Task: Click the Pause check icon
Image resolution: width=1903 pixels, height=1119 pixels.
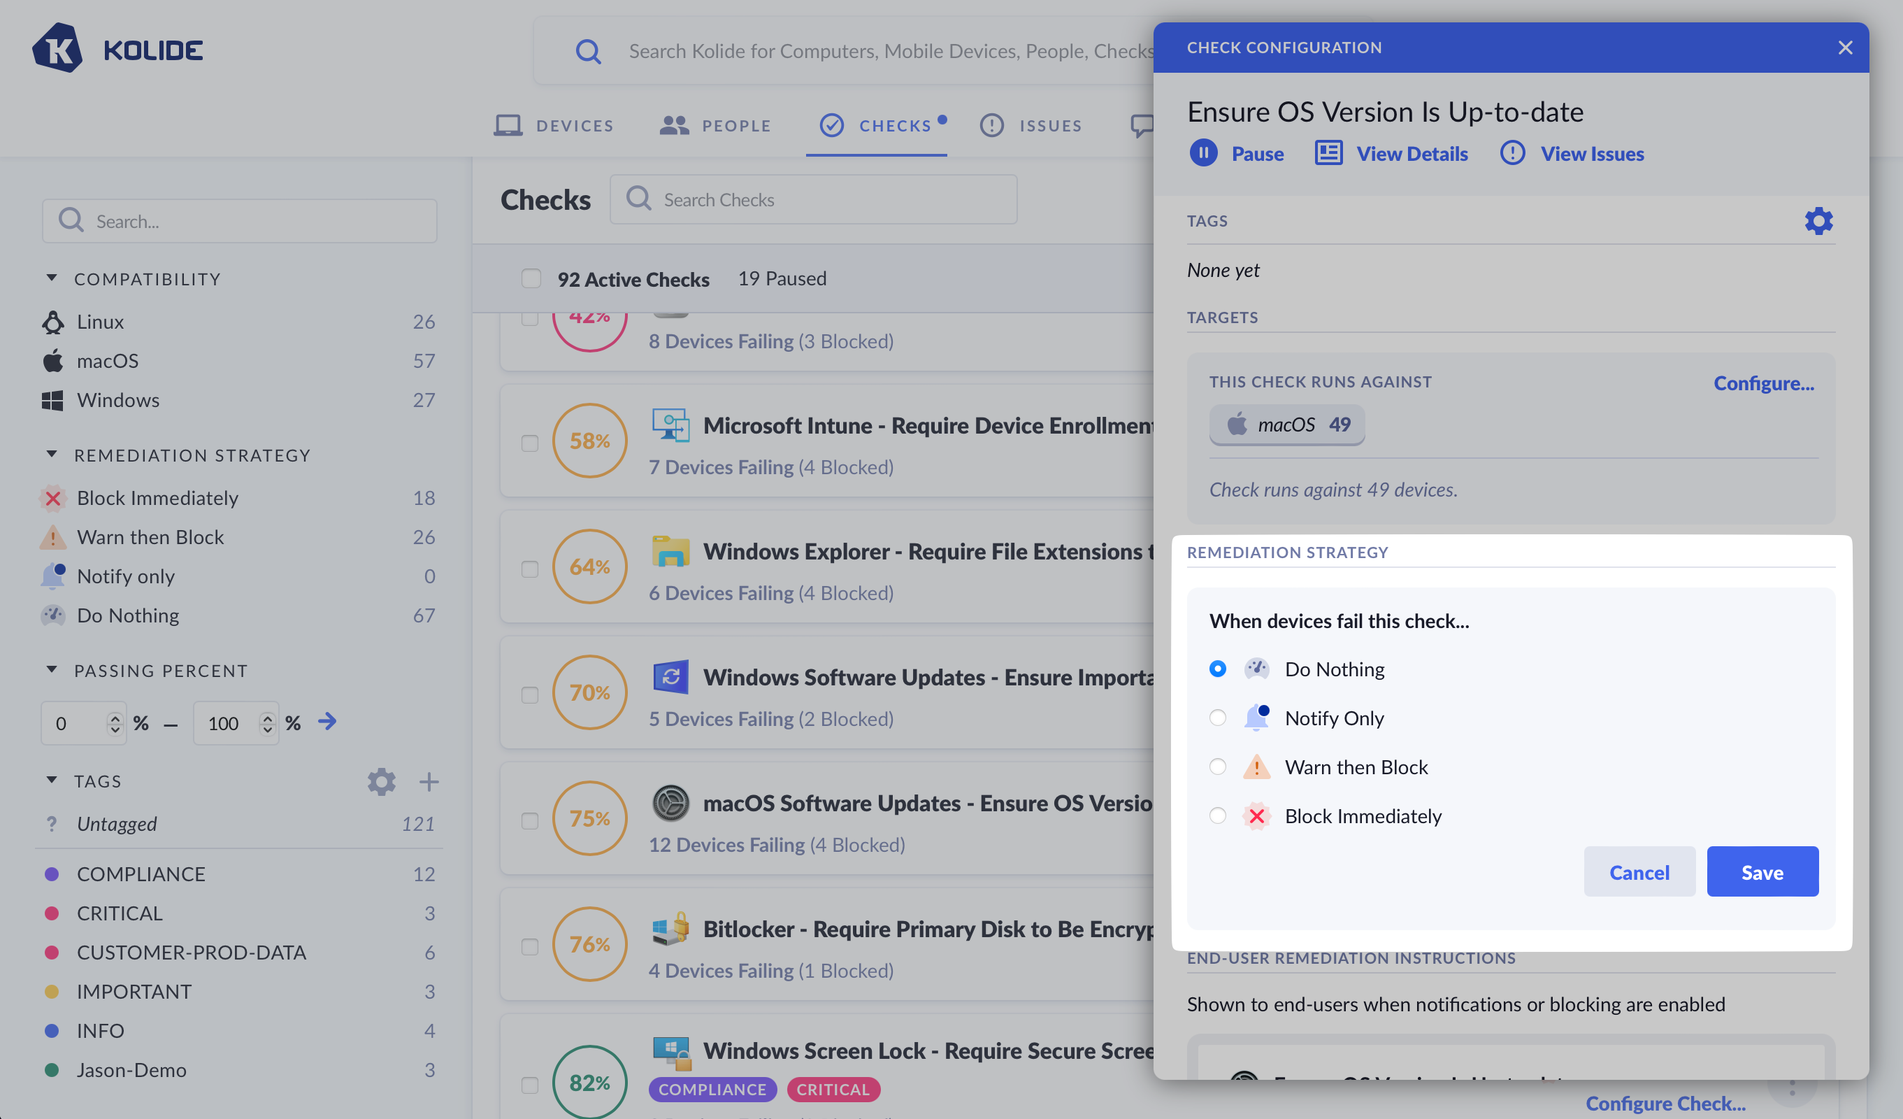Action: click(1203, 153)
